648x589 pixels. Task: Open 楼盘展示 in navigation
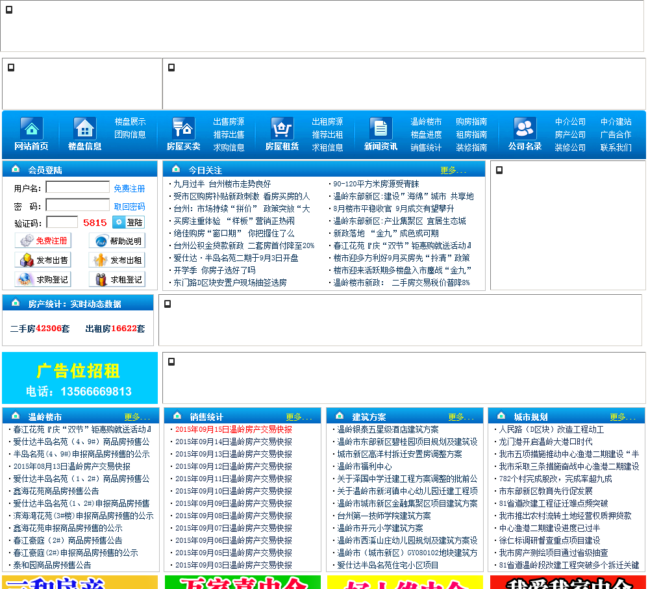click(x=130, y=121)
